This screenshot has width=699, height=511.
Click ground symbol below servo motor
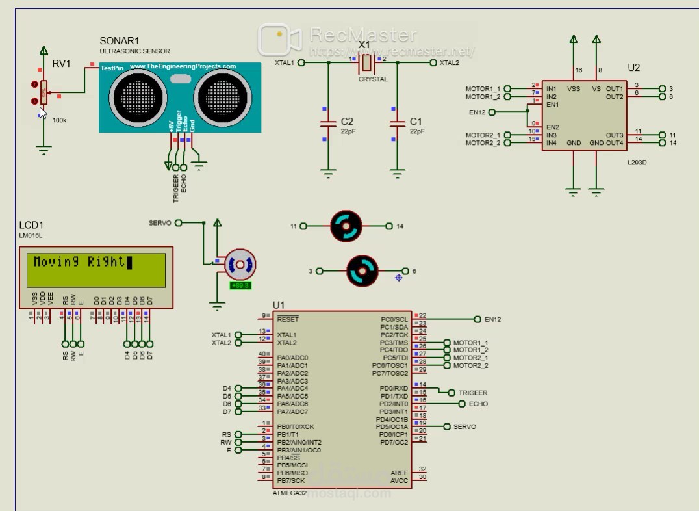tap(217, 307)
